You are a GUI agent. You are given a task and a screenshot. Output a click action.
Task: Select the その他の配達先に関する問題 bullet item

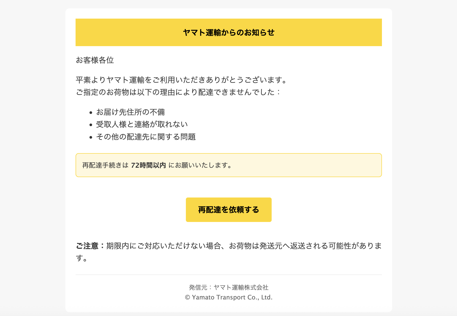pos(146,137)
